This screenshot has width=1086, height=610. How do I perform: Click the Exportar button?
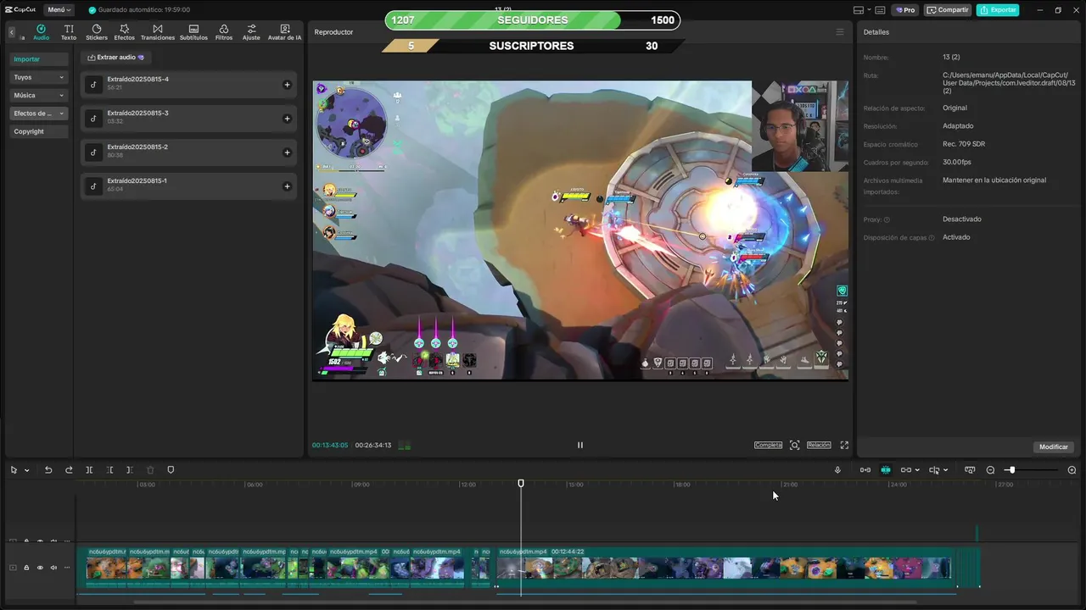tap(998, 10)
